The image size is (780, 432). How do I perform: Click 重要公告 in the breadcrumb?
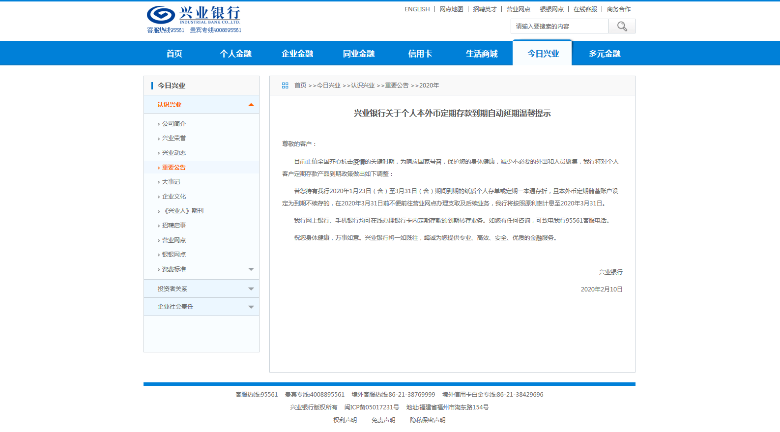[x=397, y=86]
